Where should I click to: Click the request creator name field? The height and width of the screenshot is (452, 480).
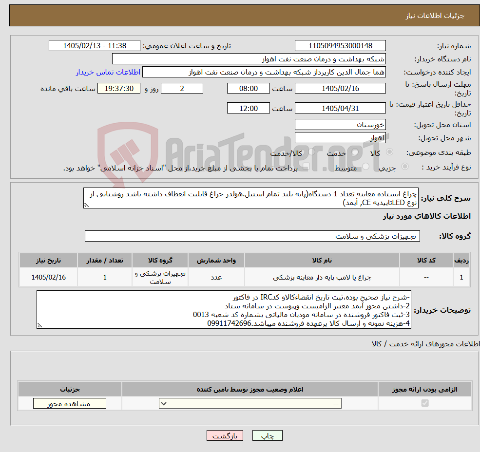pyautogui.click(x=264, y=72)
